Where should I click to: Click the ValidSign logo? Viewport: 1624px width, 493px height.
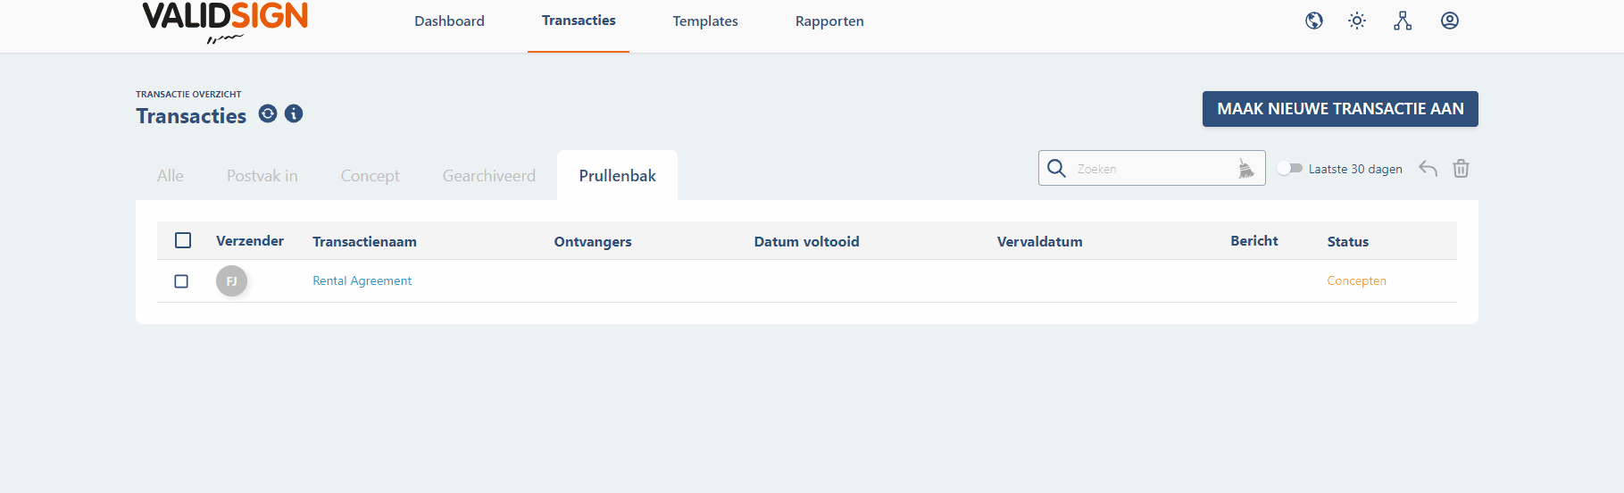point(225,22)
